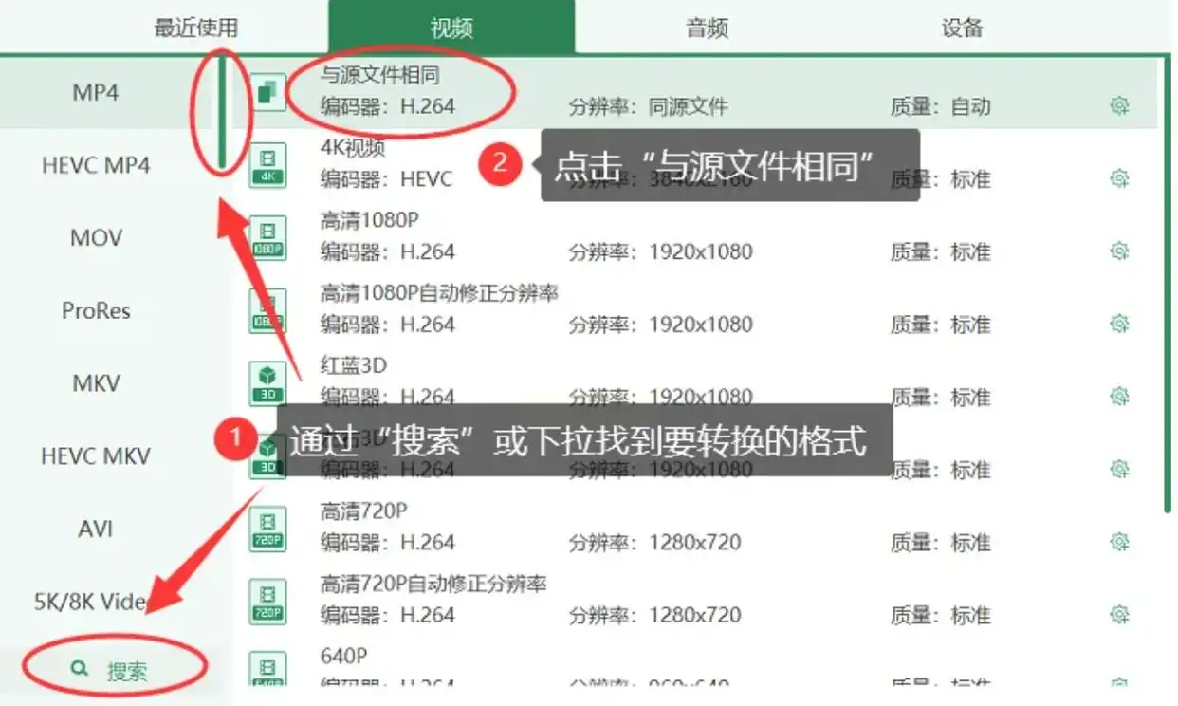The width and height of the screenshot is (1178, 706).
Task: Select the 红蓝3D preset title
Action: 353,365
